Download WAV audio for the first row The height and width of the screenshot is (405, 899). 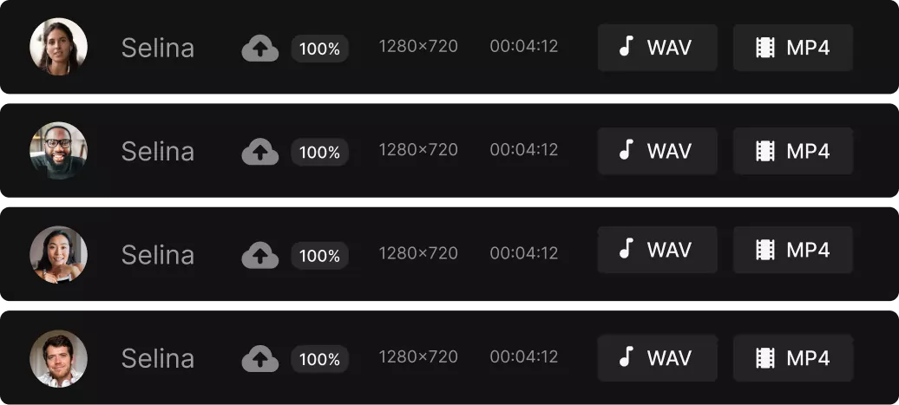click(x=657, y=48)
